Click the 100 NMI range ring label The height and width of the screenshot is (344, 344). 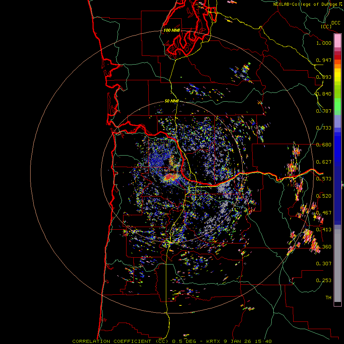pos(172,30)
